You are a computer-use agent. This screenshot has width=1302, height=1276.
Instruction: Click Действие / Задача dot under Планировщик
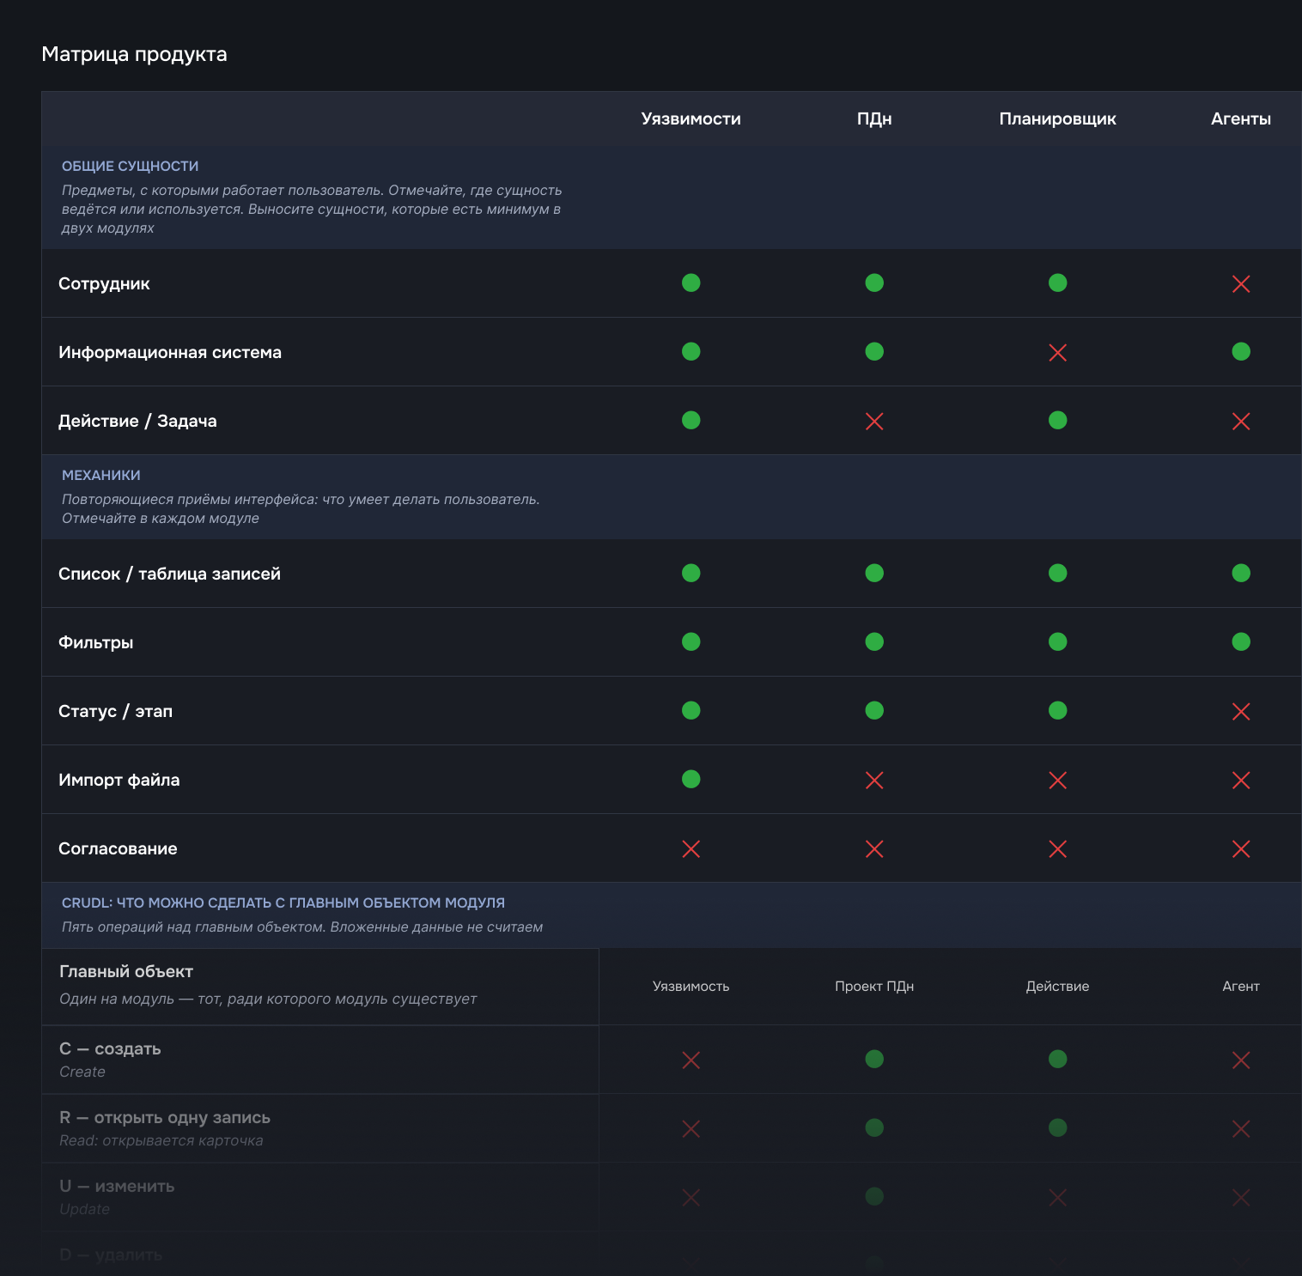(1057, 420)
